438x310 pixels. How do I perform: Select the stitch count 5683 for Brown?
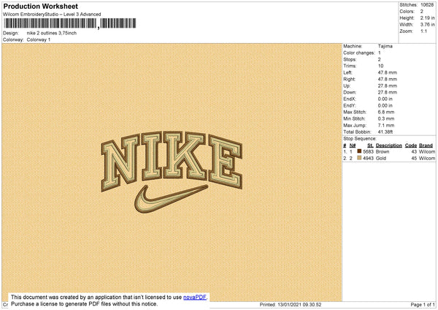coord(368,151)
